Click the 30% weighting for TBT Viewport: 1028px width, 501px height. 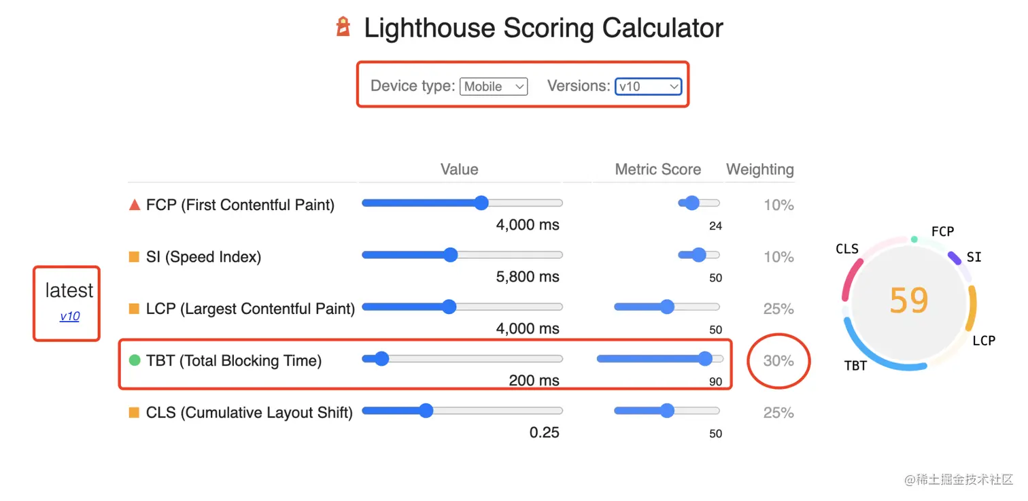pos(778,361)
